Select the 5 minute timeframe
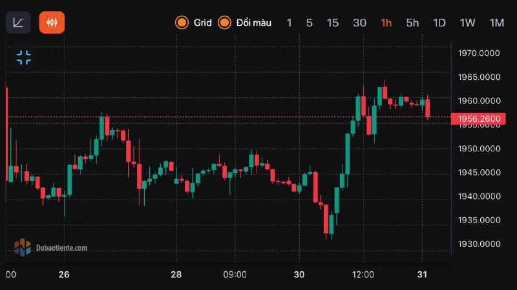This screenshot has width=517, height=290. tap(310, 23)
